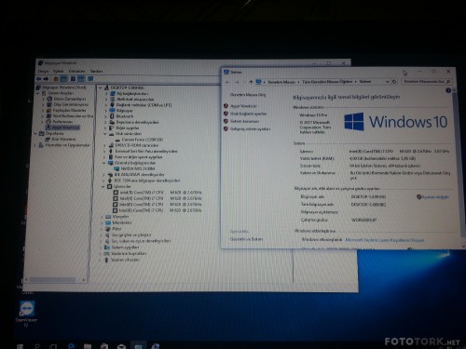Expand Hizmetler ve Uygulamalar node
The image size is (466, 349).
35,145
